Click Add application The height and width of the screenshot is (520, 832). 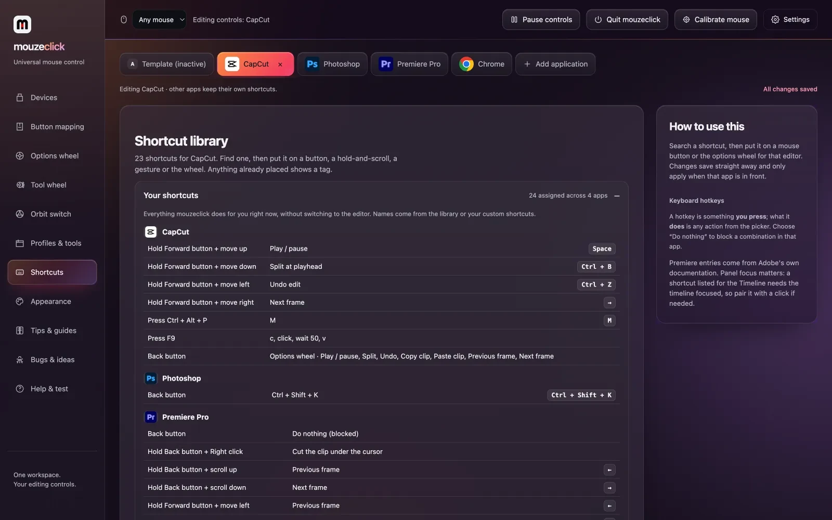pyautogui.click(x=555, y=64)
